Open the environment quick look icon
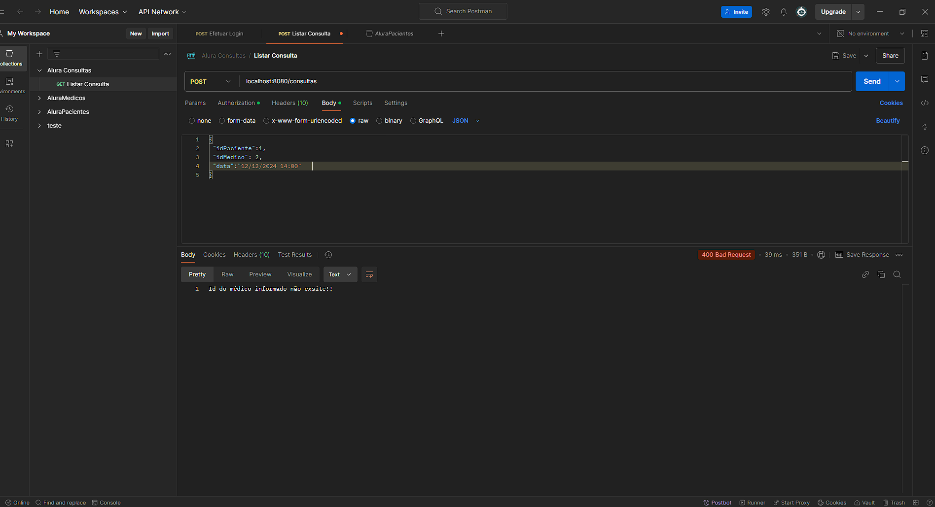Image resolution: width=935 pixels, height=507 pixels. [925, 34]
